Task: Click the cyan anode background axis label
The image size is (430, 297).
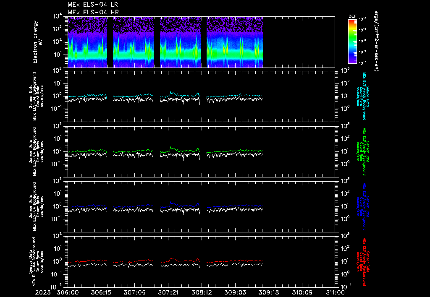Action: (363, 96)
